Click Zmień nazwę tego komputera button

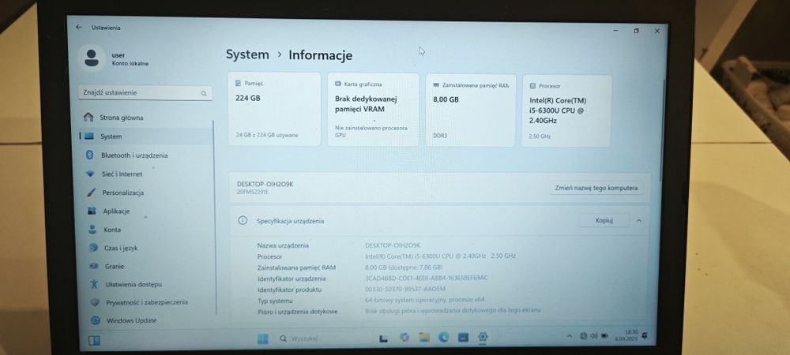596,188
